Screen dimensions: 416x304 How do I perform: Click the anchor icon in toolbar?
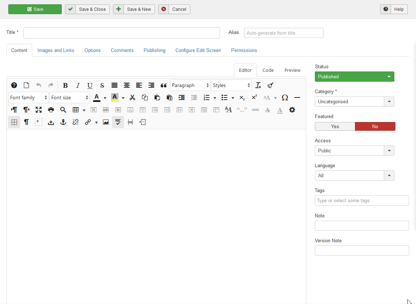tap(63, 122)
